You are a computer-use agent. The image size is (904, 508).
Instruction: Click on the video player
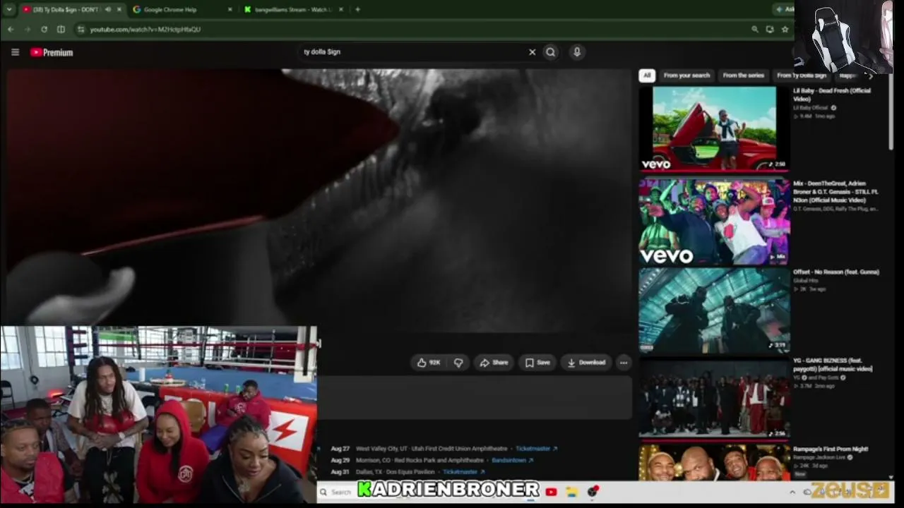click(x=318, y=201)
